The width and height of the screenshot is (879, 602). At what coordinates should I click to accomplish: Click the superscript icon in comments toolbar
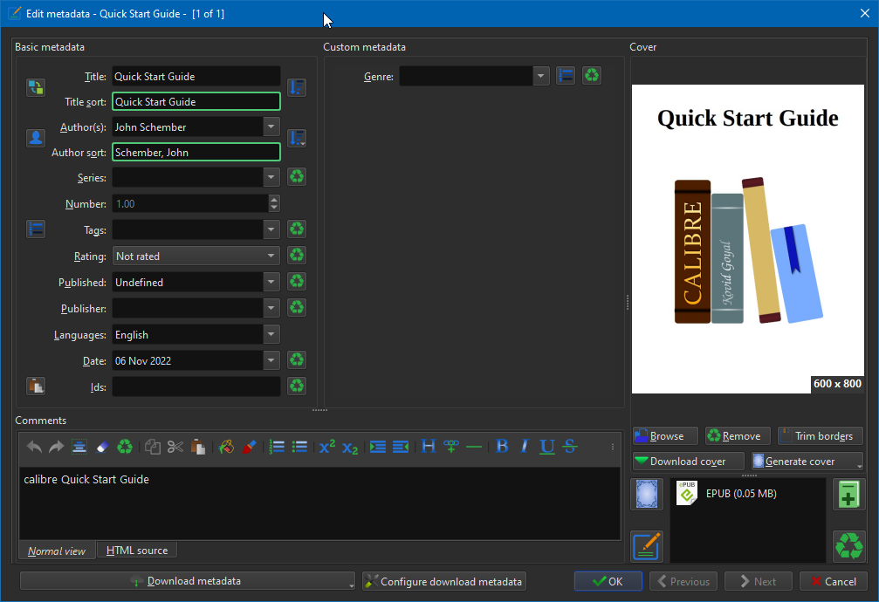click(x=327, y=447)
